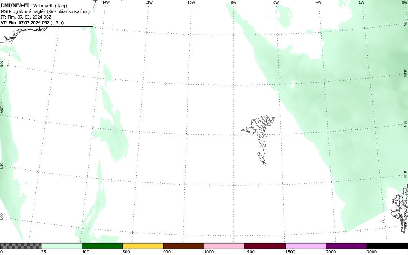This screenshot has height=255, width=408.
Task: Click the '62N' label on right edge
Action: tap(406, 123)
